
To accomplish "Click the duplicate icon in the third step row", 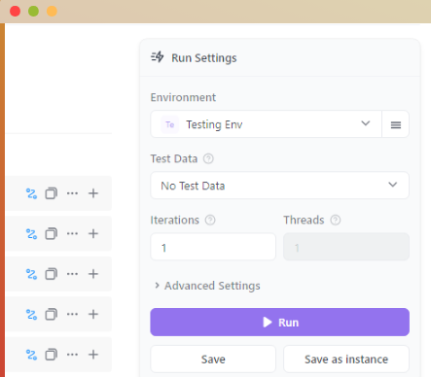I will [52, 274].
